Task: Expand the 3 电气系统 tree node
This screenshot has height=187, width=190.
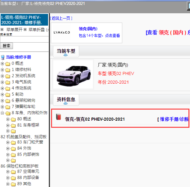Action: click(x=2, y=82)
